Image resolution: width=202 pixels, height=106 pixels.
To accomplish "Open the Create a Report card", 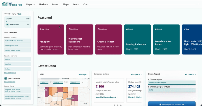I will pyautogui.click(x=109, y=39).
